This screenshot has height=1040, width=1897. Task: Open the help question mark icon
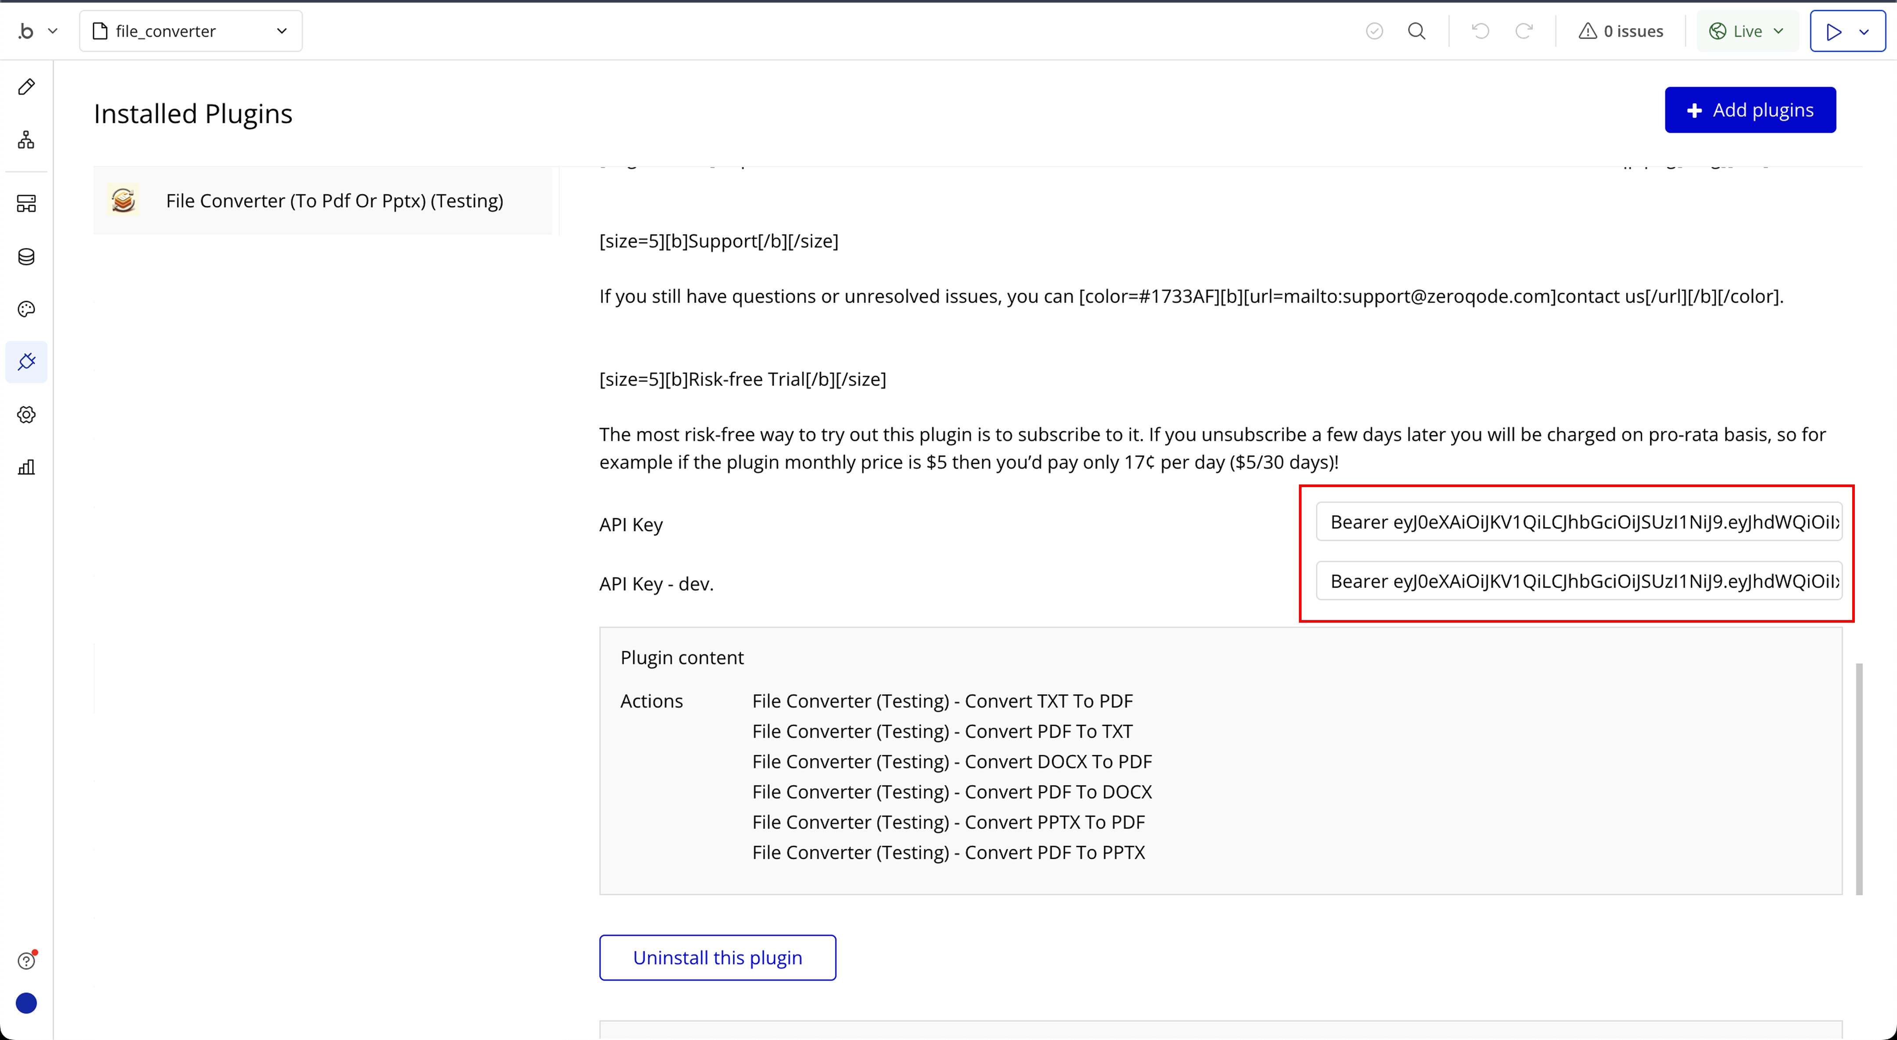coord(26,961)
